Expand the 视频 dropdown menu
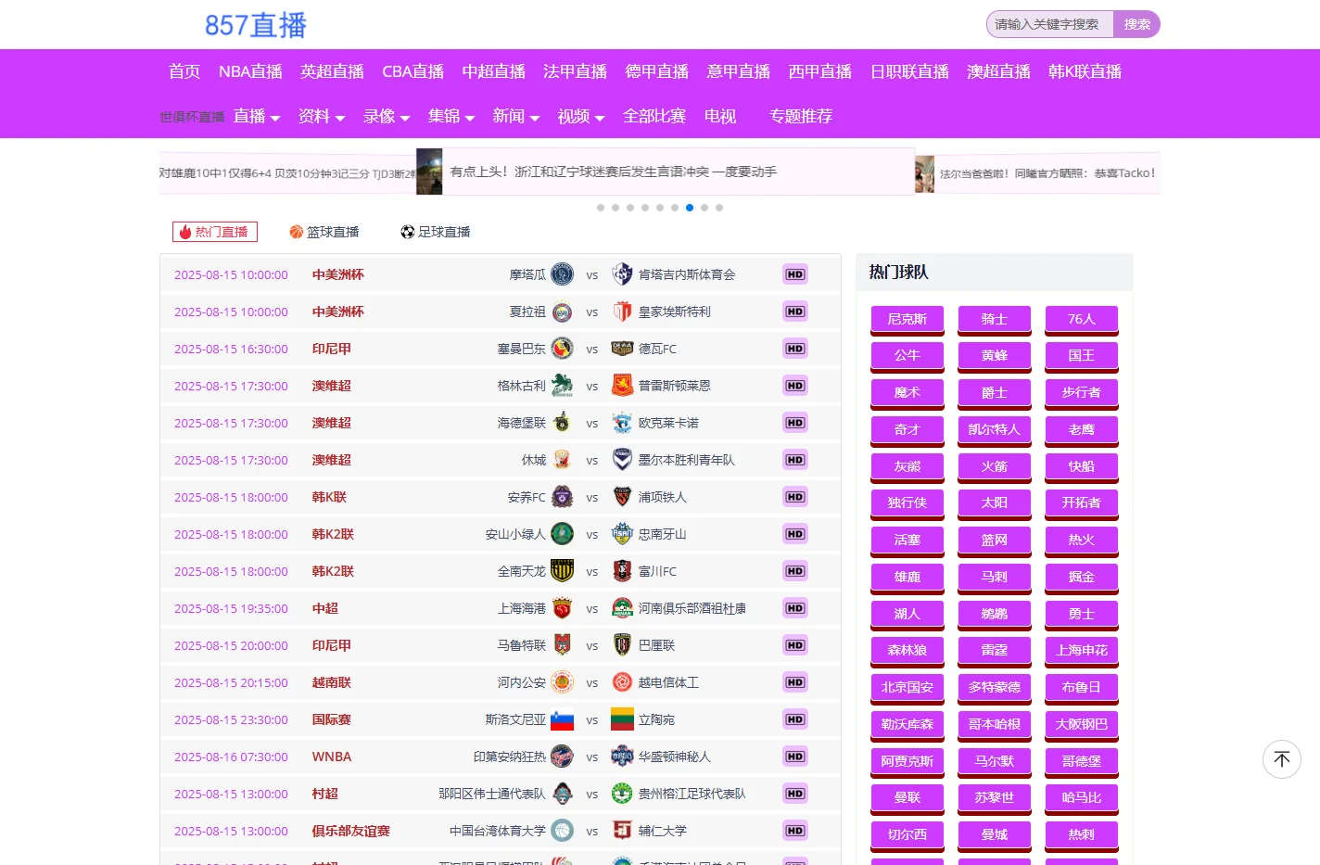 (581, 116)
